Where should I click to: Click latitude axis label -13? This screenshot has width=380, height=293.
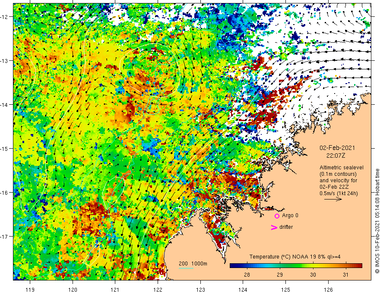click(5, 61)
